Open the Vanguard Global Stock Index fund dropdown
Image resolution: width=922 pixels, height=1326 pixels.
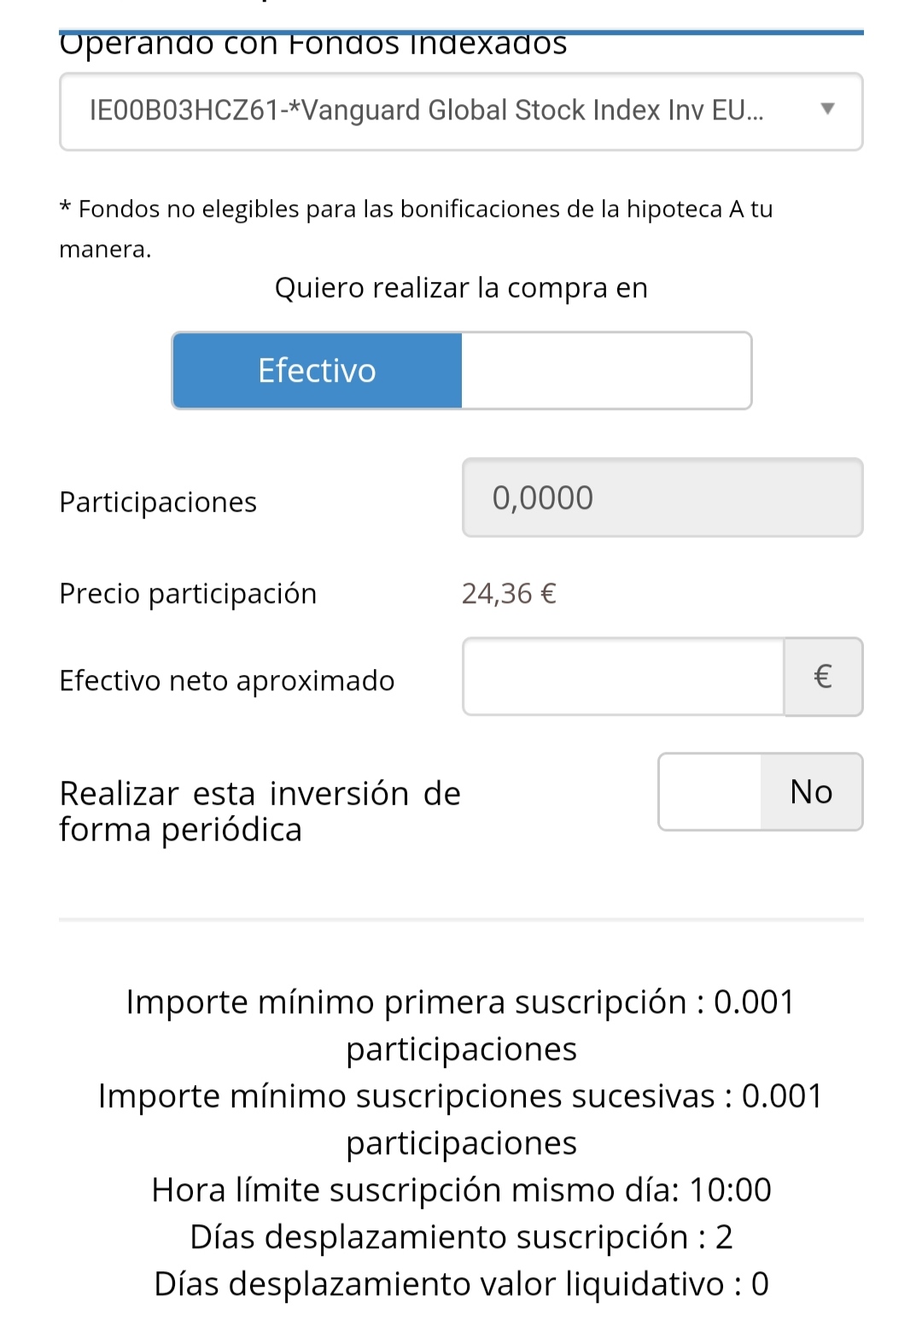click(x=461, y=112)
